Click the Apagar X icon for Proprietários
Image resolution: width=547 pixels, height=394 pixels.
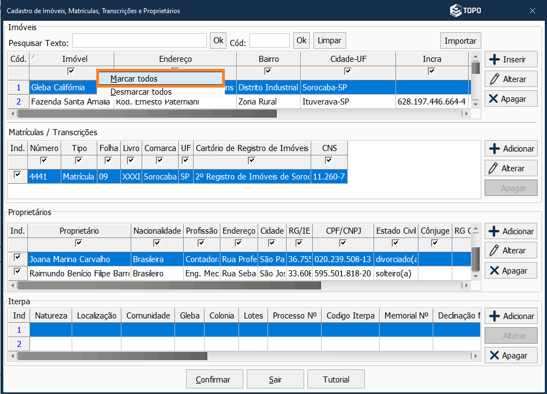(x=494, y=271)
